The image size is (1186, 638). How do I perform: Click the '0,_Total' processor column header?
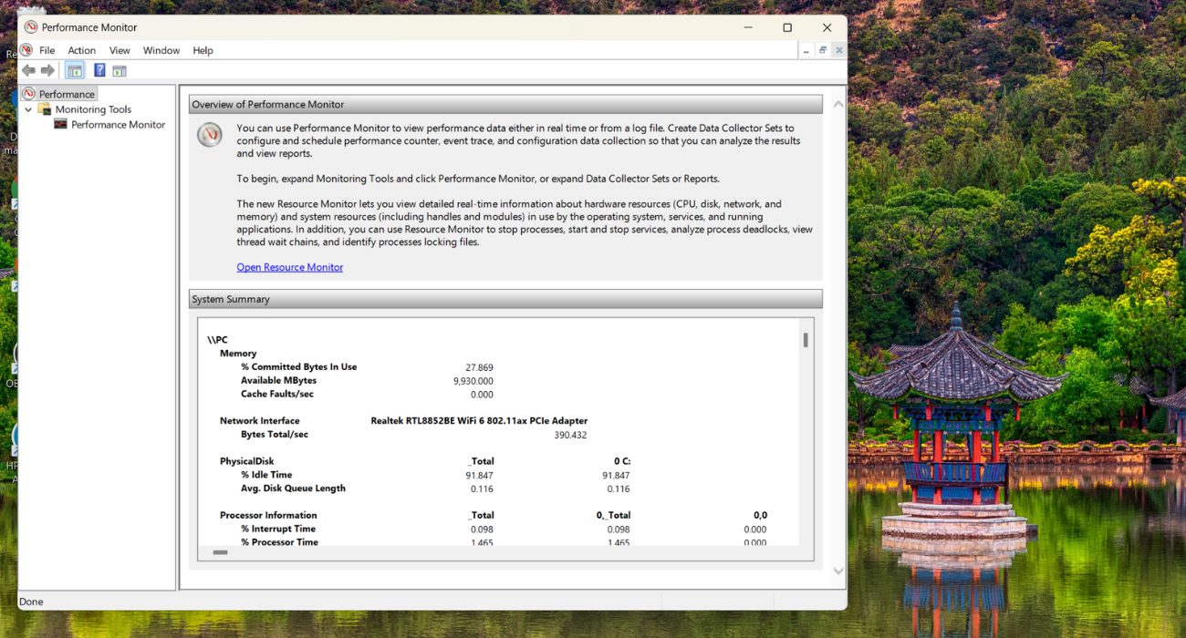613,515
